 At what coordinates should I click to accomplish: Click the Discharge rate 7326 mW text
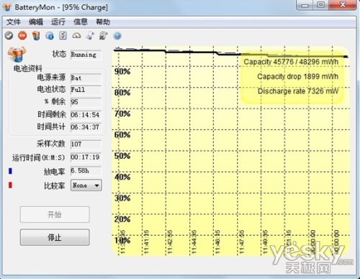tap(298, 91)
